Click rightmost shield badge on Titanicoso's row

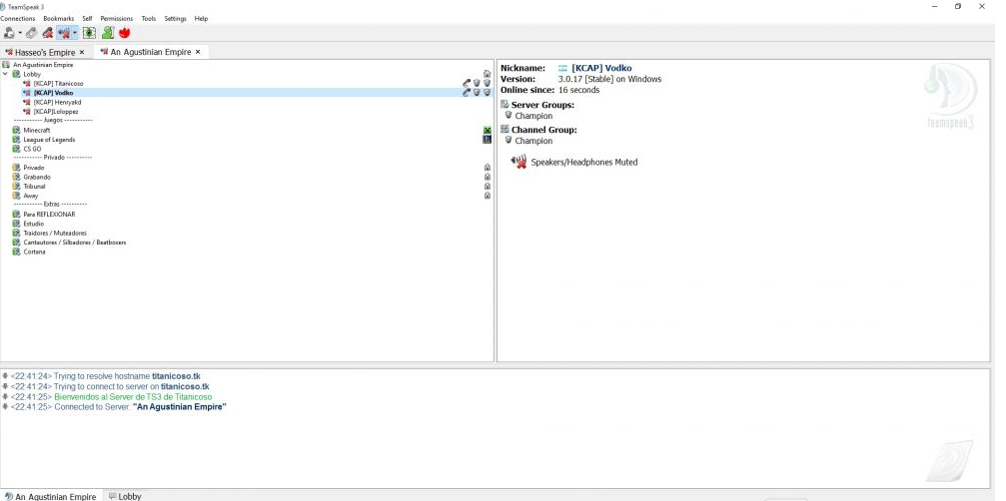(487, 83)
